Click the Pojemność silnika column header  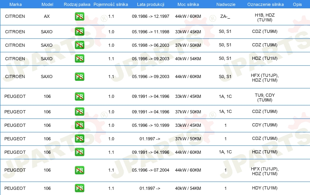pos(111,4)
